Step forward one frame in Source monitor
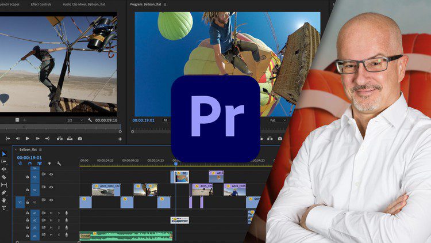The height and width of the screenshot is (243, 431). (x=38, y=139)
